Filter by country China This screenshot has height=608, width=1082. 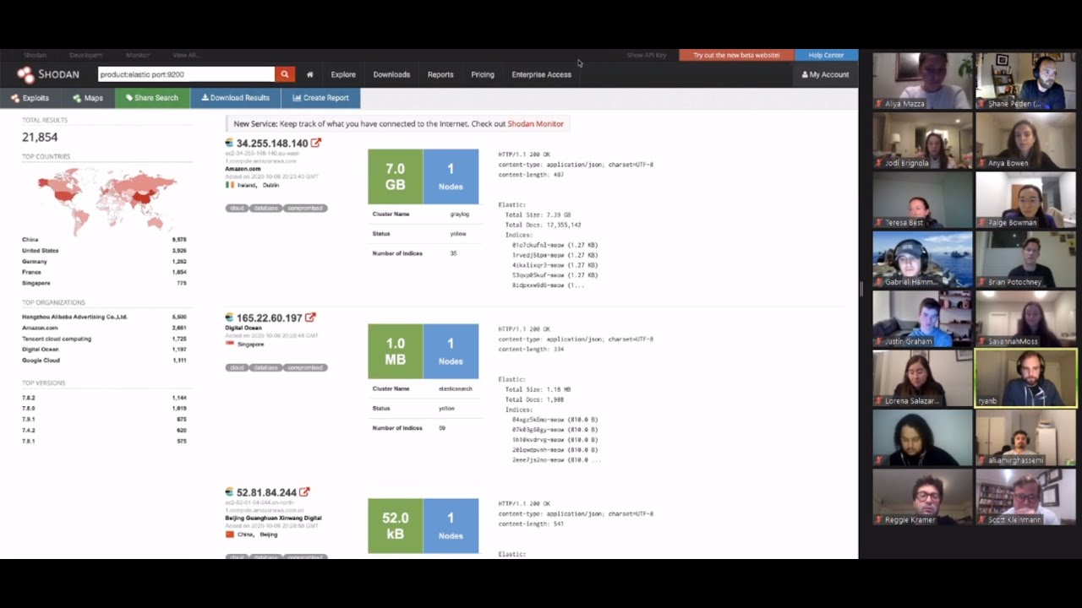[x=30, y=240]
